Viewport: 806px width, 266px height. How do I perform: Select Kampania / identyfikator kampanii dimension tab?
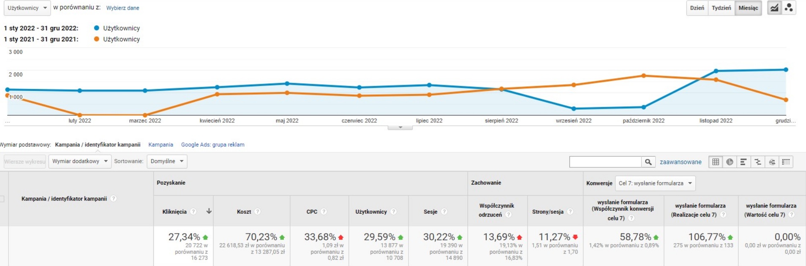(98, 145)
